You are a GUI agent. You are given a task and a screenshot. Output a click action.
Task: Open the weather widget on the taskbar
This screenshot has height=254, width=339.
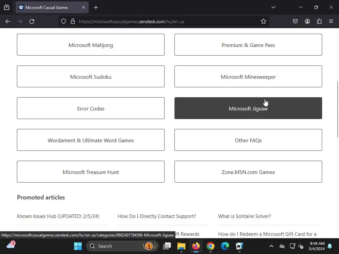(x=11, y=245)
